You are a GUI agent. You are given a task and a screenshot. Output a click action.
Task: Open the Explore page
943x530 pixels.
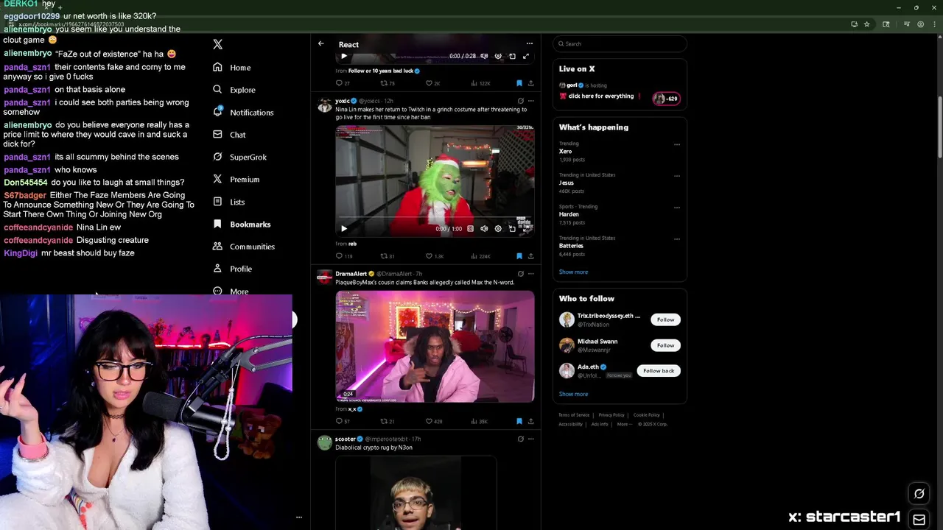234,90
